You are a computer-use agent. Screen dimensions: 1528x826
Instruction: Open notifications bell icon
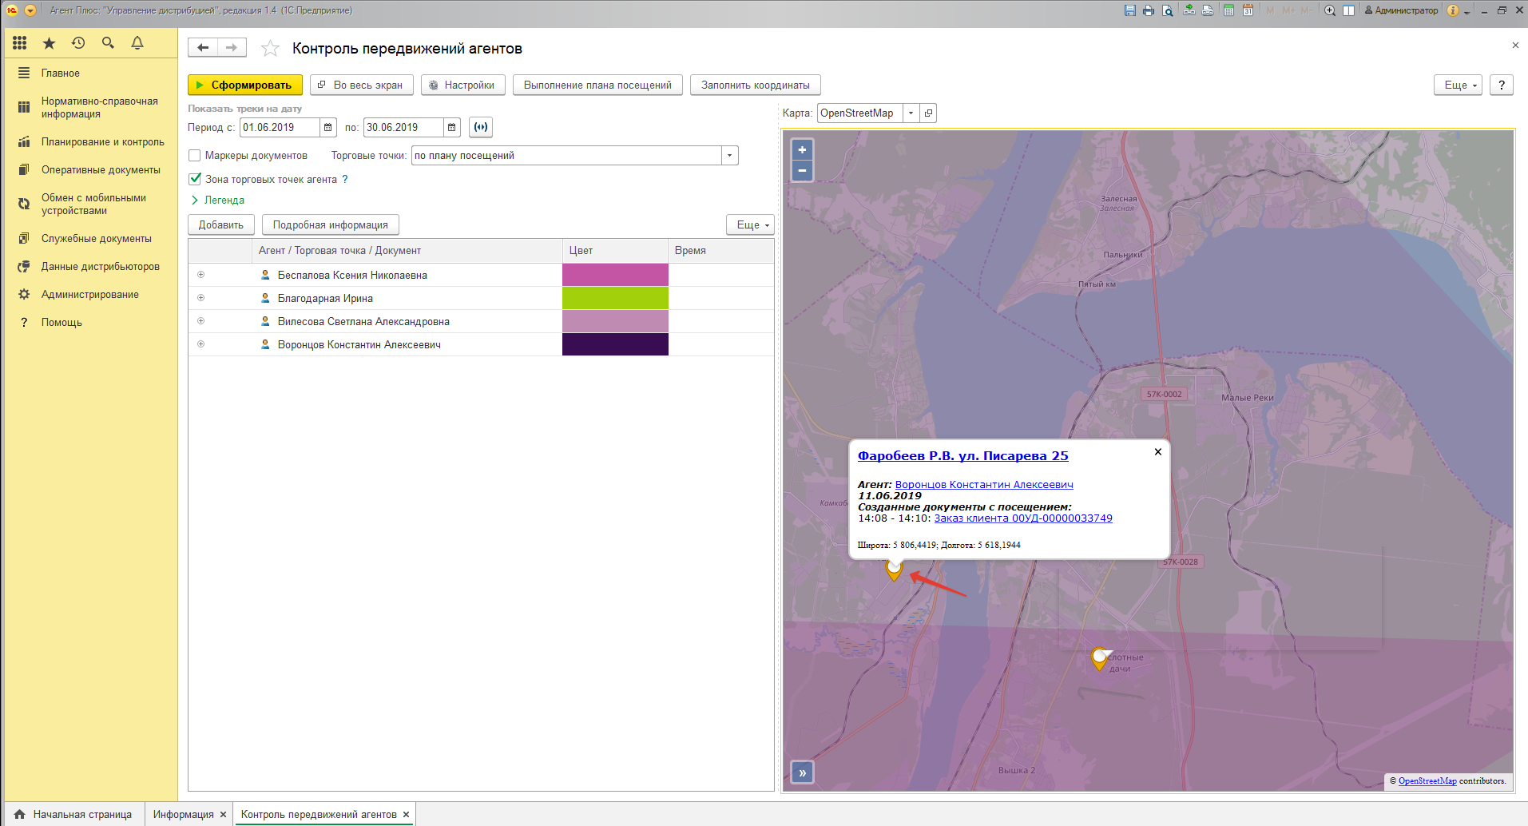click(137, 43)
